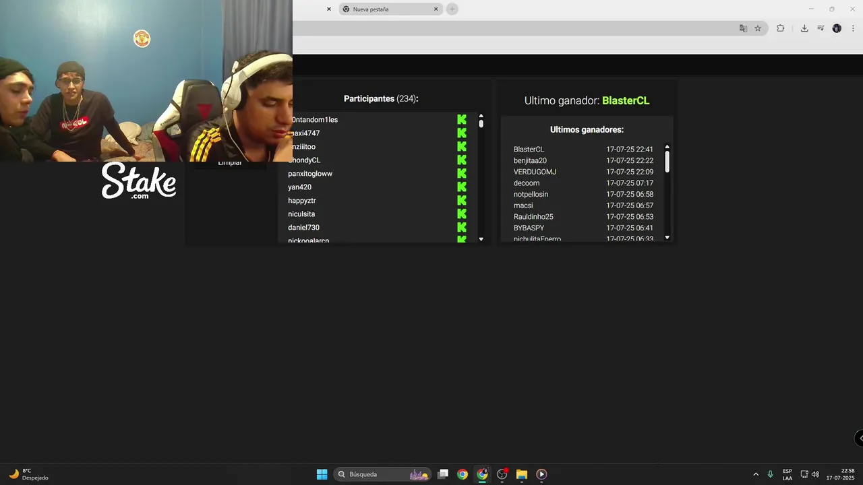Image resolution: width=863 pixels, height=485 pixels.
Task: Click the Ultimos ganadores scroll-up arrow
Action: (667, 147)
